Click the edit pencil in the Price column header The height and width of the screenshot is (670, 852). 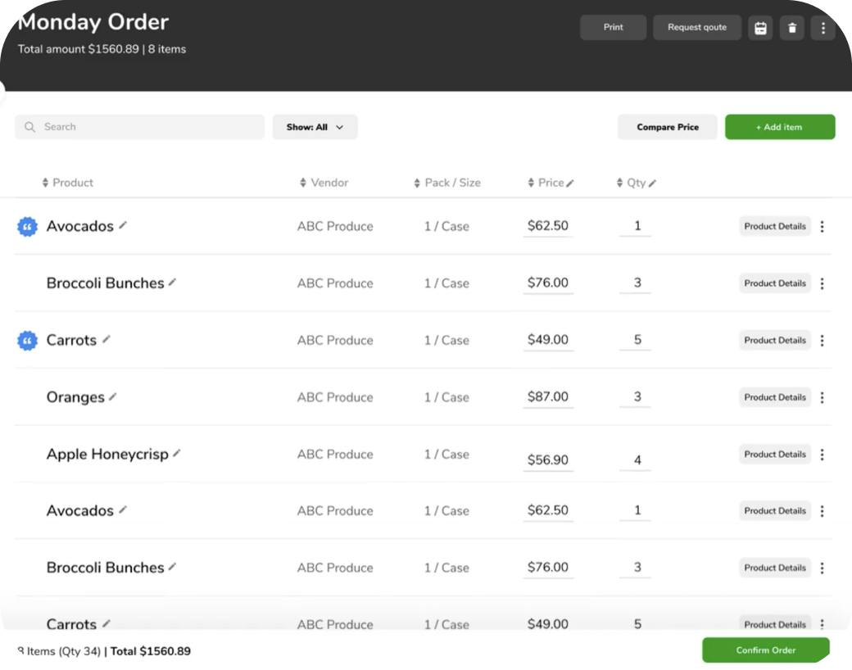coord(570,183)
